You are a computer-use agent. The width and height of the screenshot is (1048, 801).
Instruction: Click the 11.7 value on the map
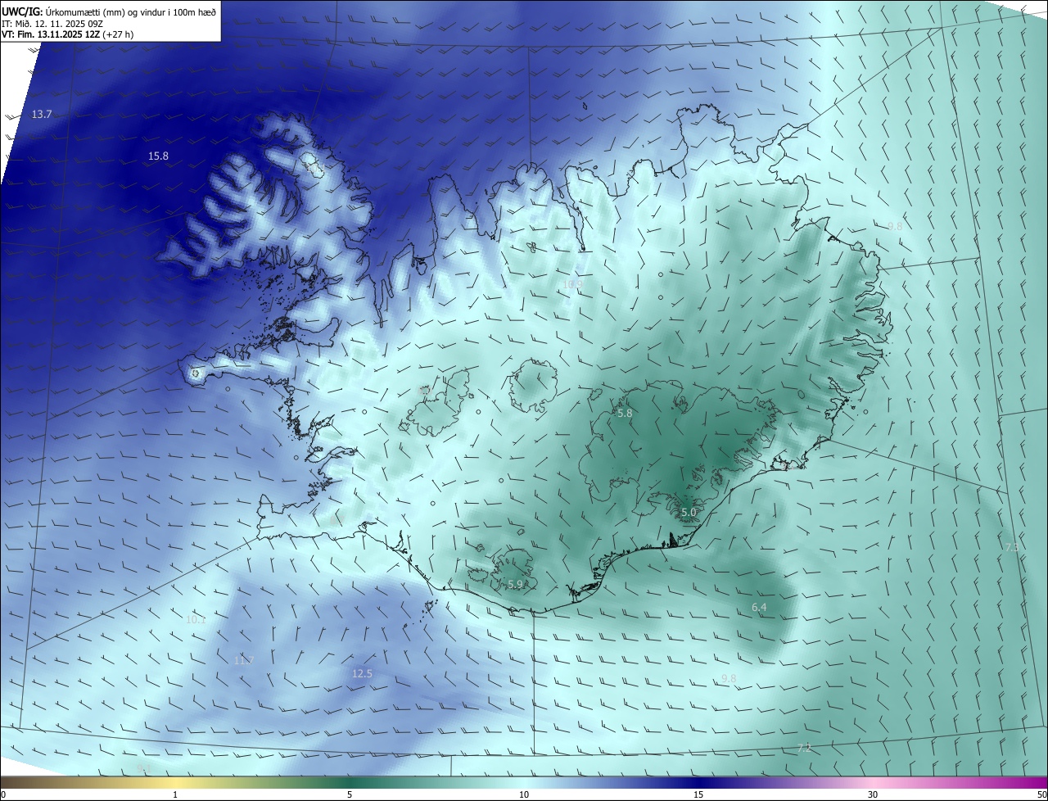click(243, 660)
